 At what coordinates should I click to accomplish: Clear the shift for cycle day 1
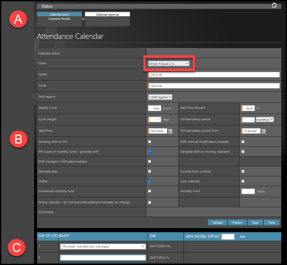143,247
